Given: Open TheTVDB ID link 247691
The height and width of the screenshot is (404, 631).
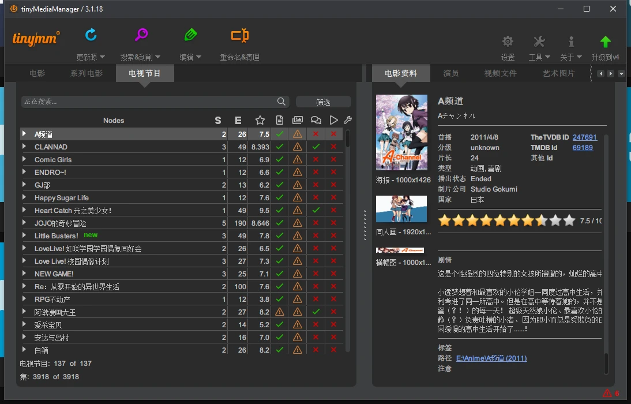Looking at the screenshot, I should coord(584,137).
